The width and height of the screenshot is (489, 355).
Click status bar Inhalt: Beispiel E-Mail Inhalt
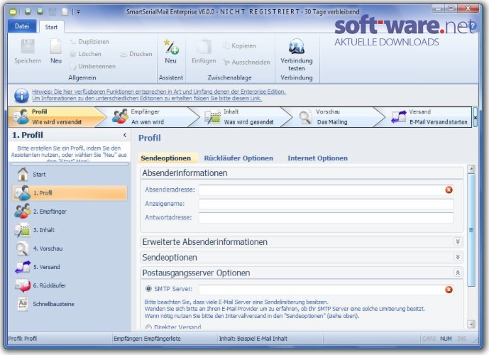coord(253,339)
